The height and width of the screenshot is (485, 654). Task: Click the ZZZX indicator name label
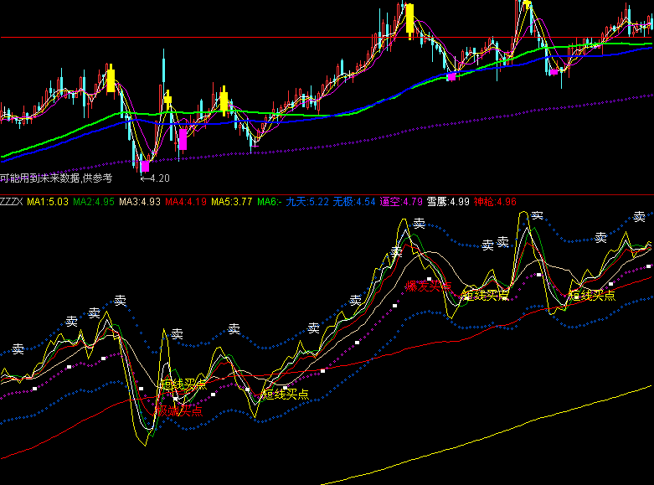11,202
